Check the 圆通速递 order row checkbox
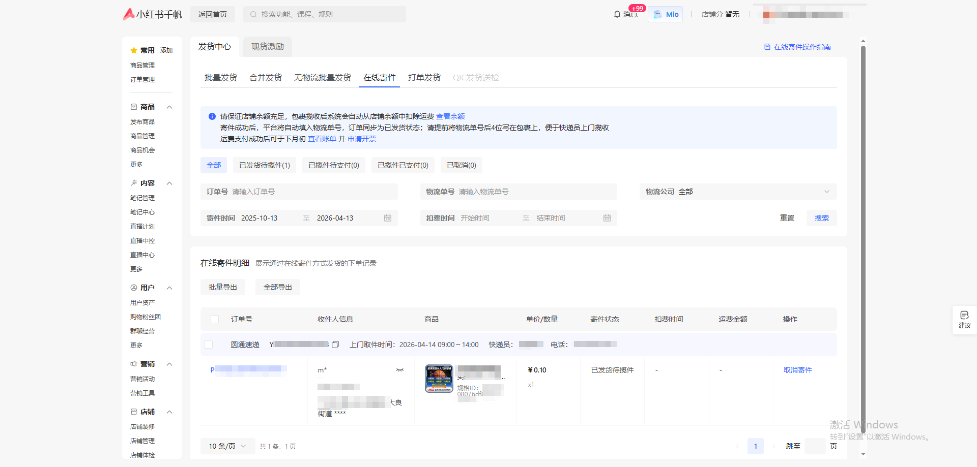This screenshot has height=467, width=977. point(209,345)
